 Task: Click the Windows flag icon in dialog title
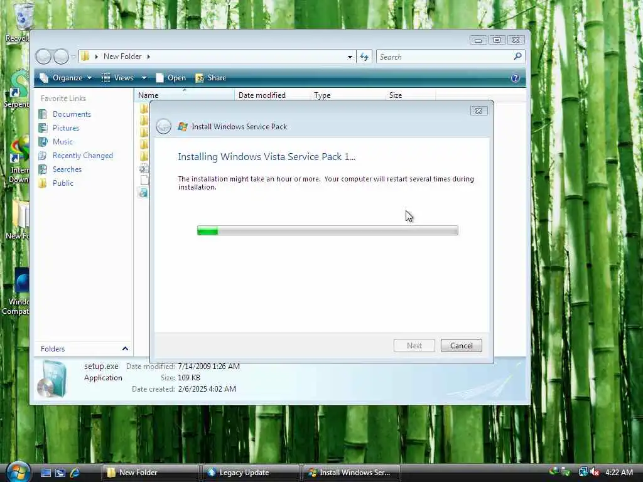coord(183,127)
